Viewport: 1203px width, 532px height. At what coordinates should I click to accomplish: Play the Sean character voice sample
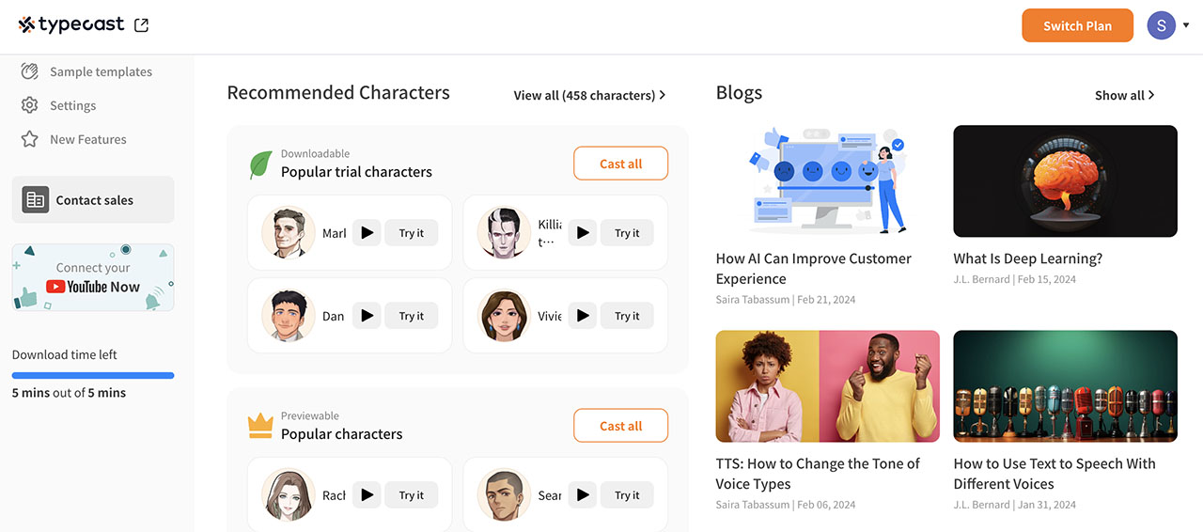click(583, 495)
